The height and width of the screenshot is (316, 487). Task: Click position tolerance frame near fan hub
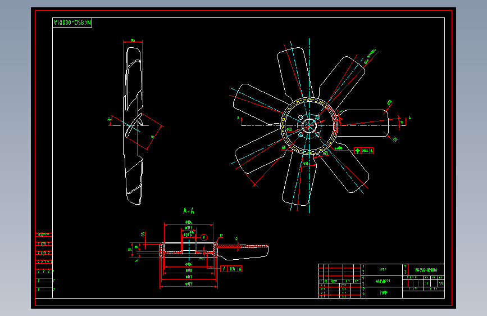point(363,151)
